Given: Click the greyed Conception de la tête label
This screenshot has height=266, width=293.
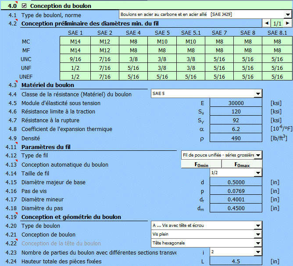Looking at the screenshot, I should pos(61,243).
